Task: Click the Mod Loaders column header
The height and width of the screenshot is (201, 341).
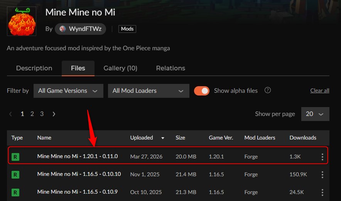Action: (260, 138)
